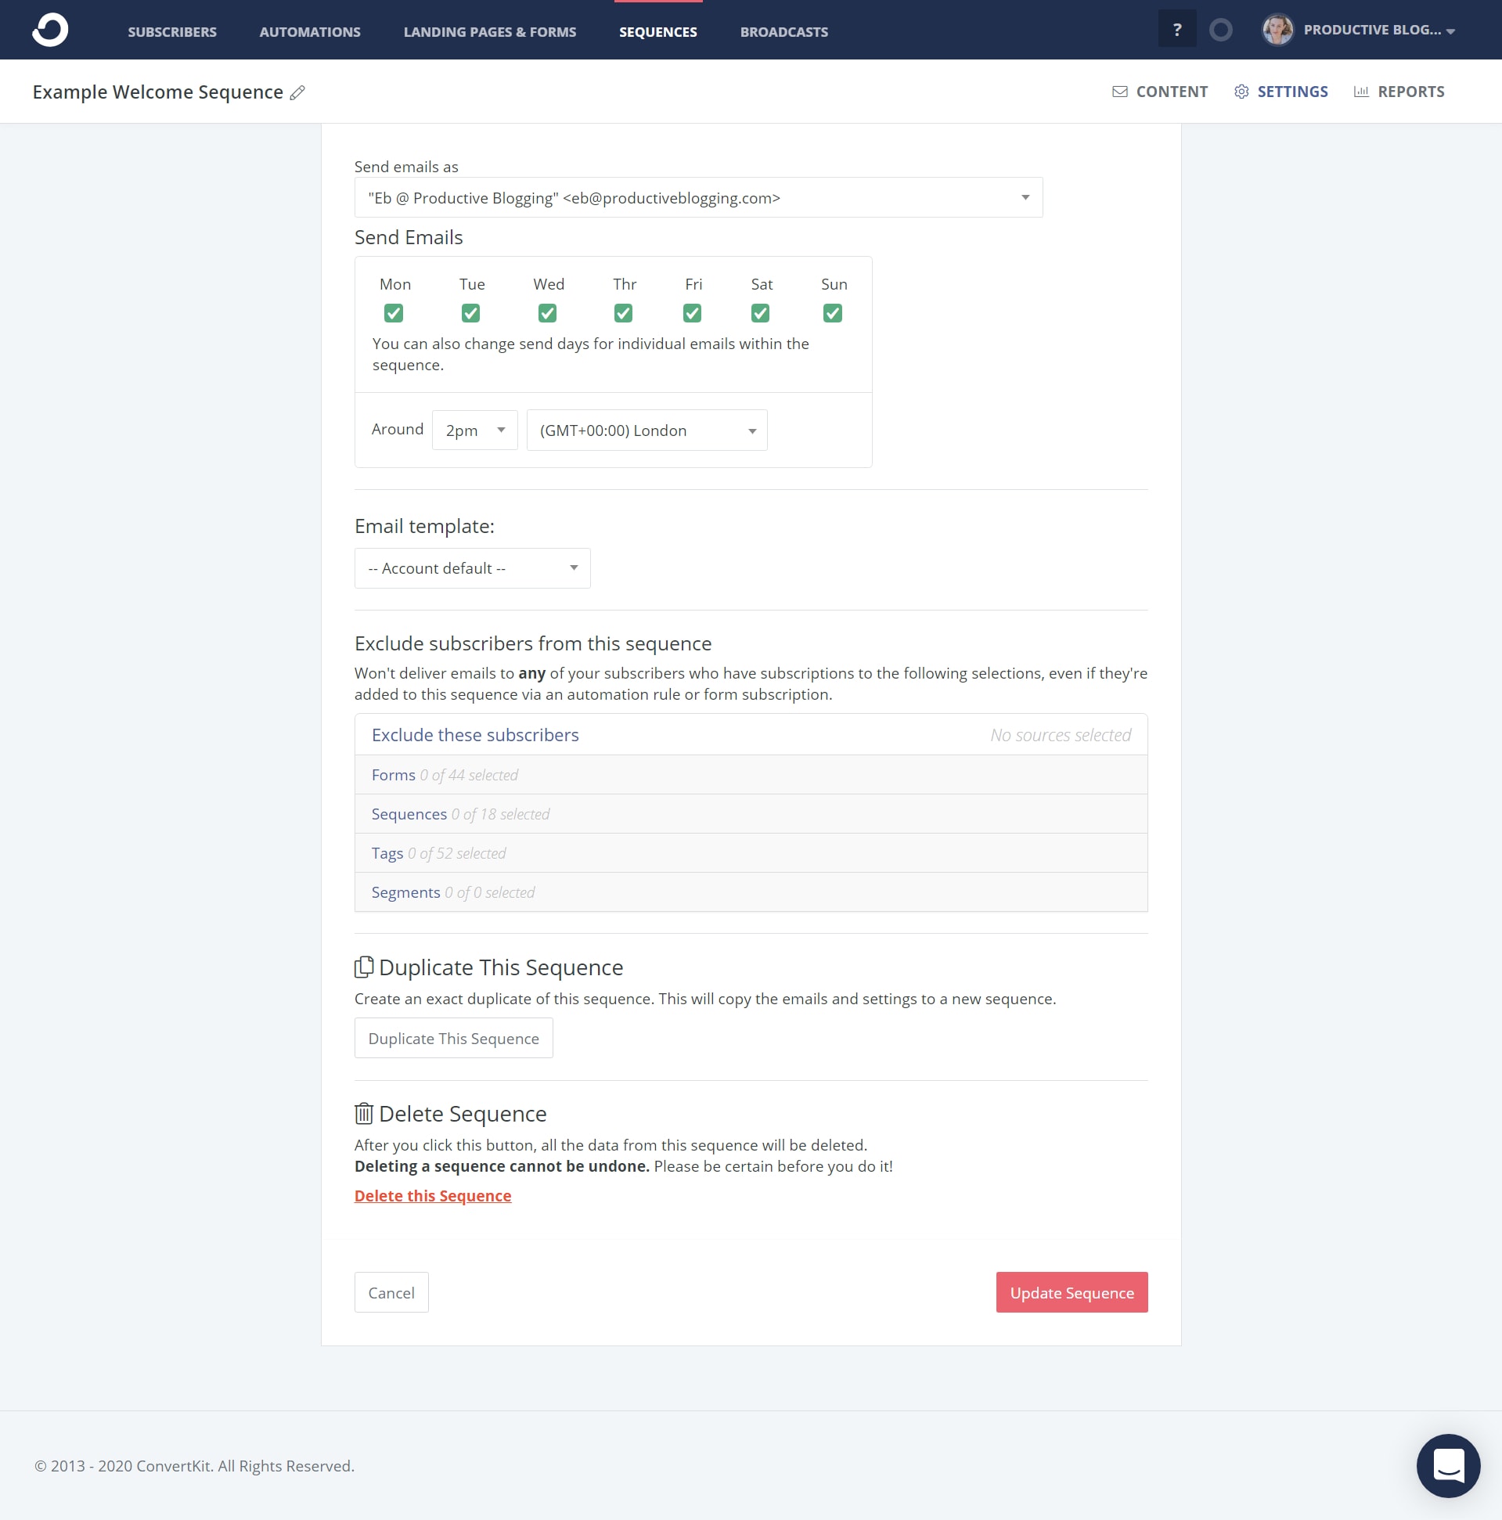Screen dimensions: 1502x1520
Task: Open the Broadcasts menu
Action: (x=783, y=32)
